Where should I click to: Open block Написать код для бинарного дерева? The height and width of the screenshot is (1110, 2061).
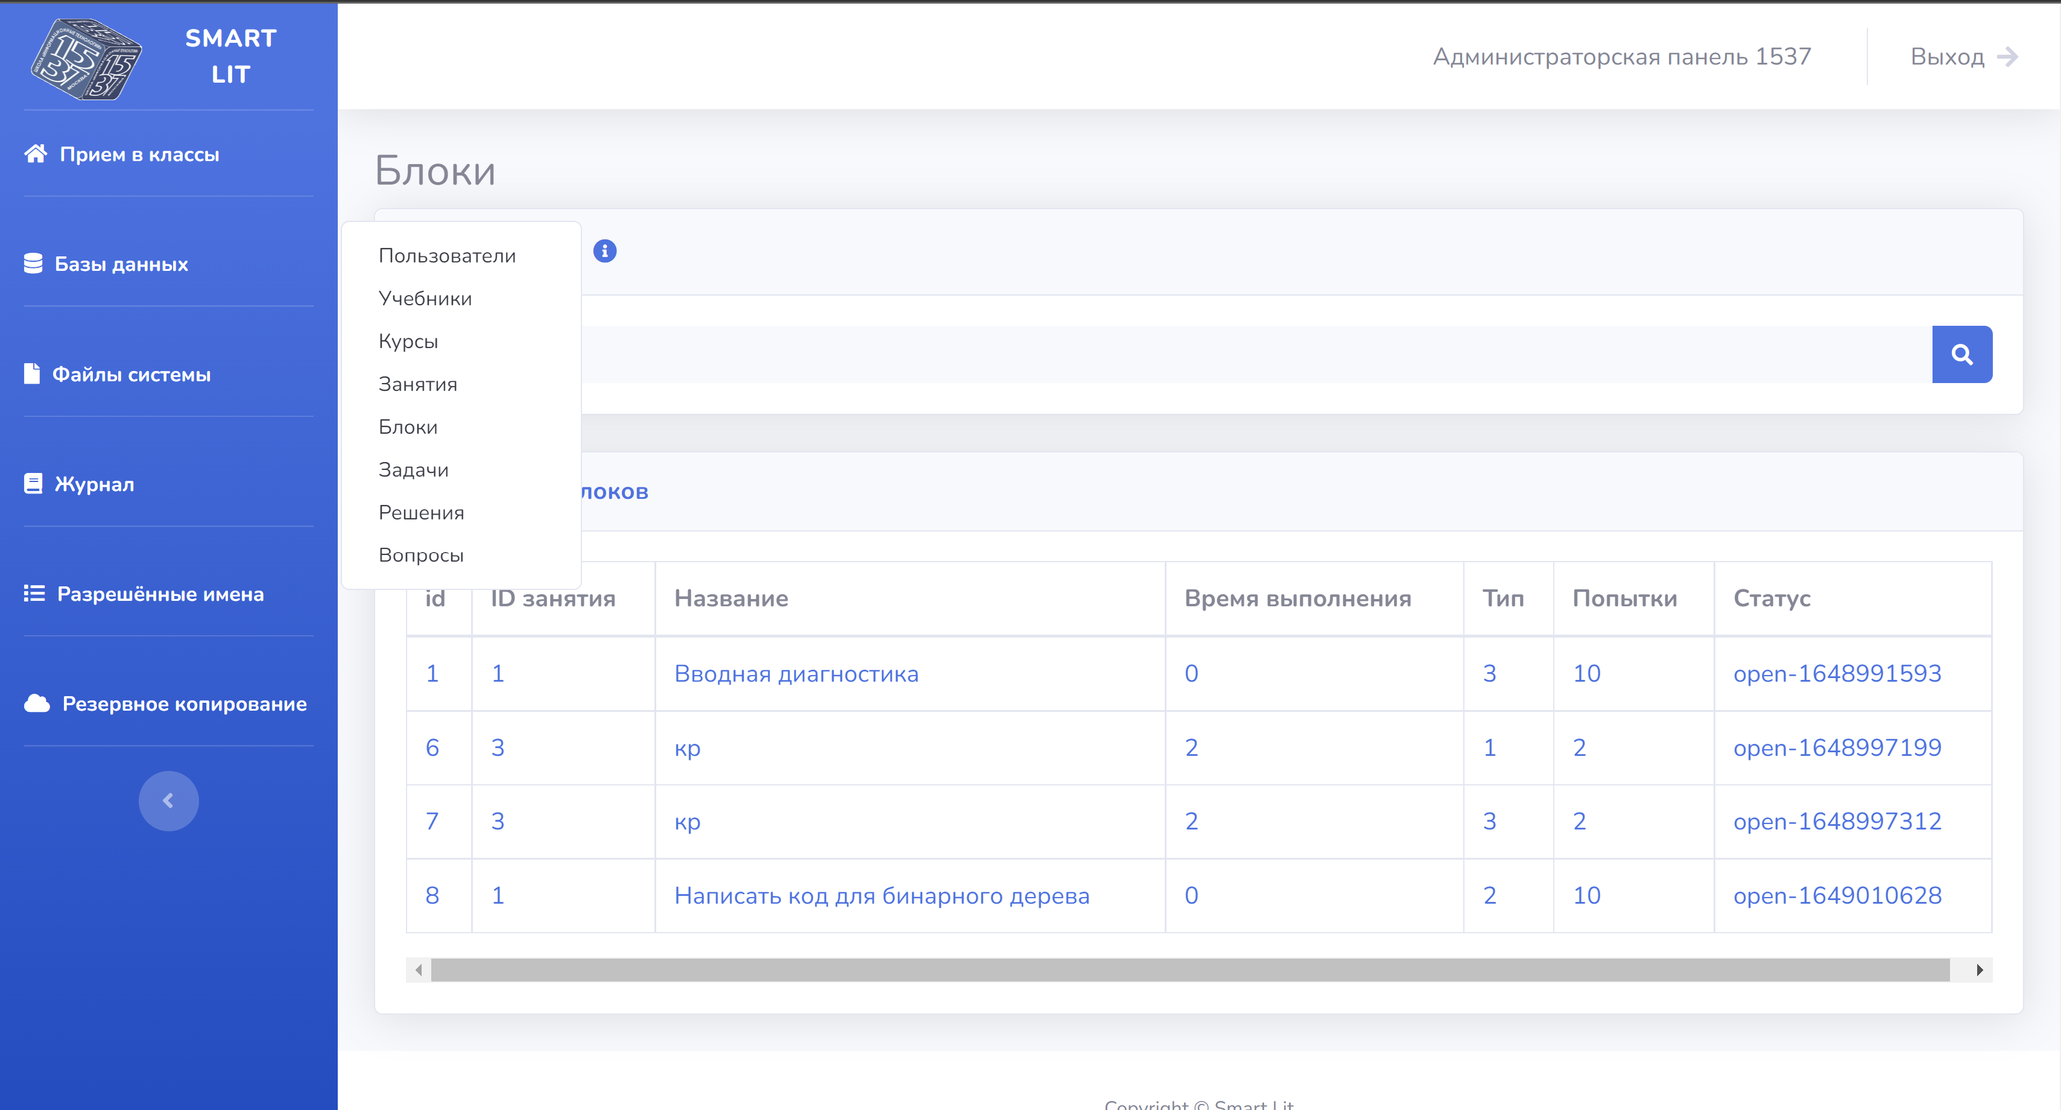[x=882, y=895]
